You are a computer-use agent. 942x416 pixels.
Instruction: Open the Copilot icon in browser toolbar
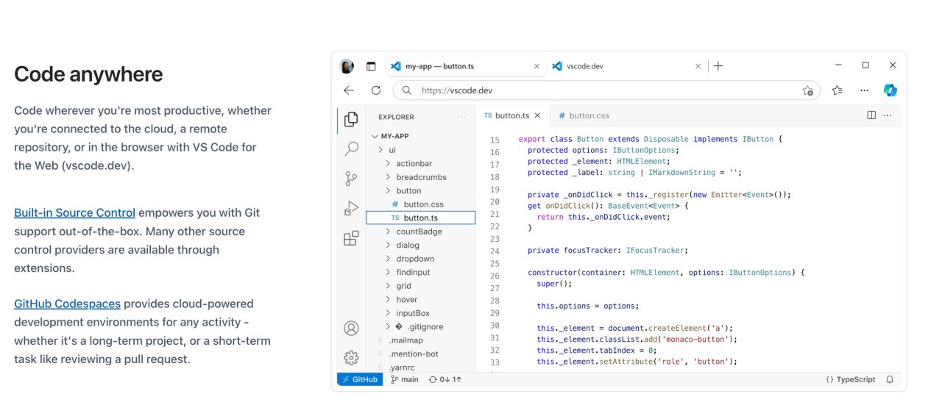(x=890, y=90)
